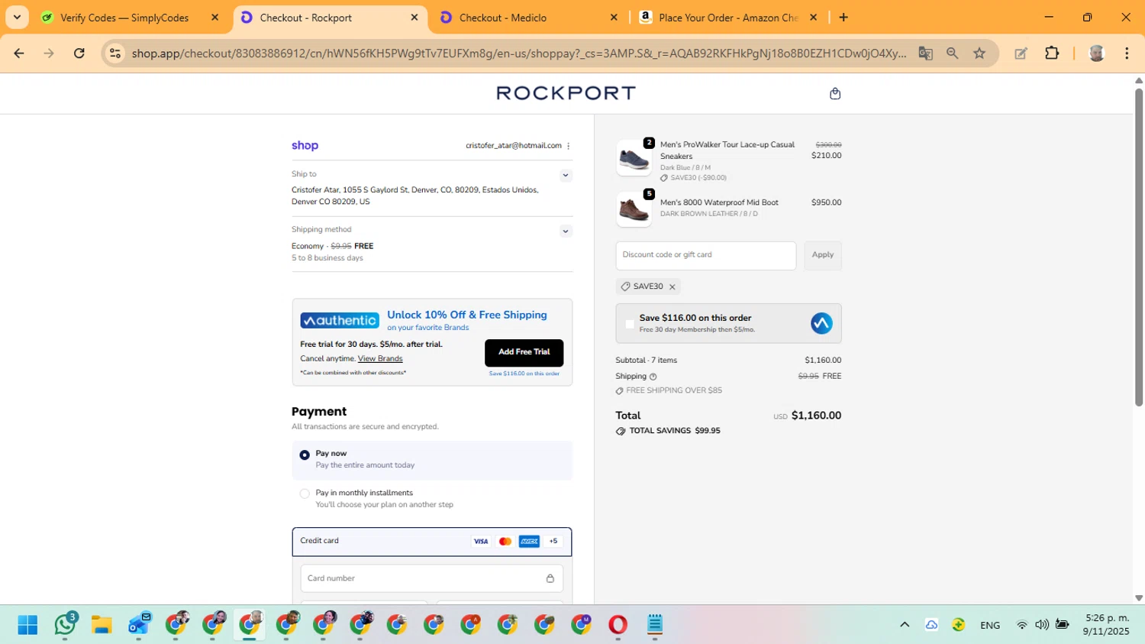The height and width of the screenshot is (644, 1145).
Task: Select the Pay now option
Action: [x=305, y=455]
